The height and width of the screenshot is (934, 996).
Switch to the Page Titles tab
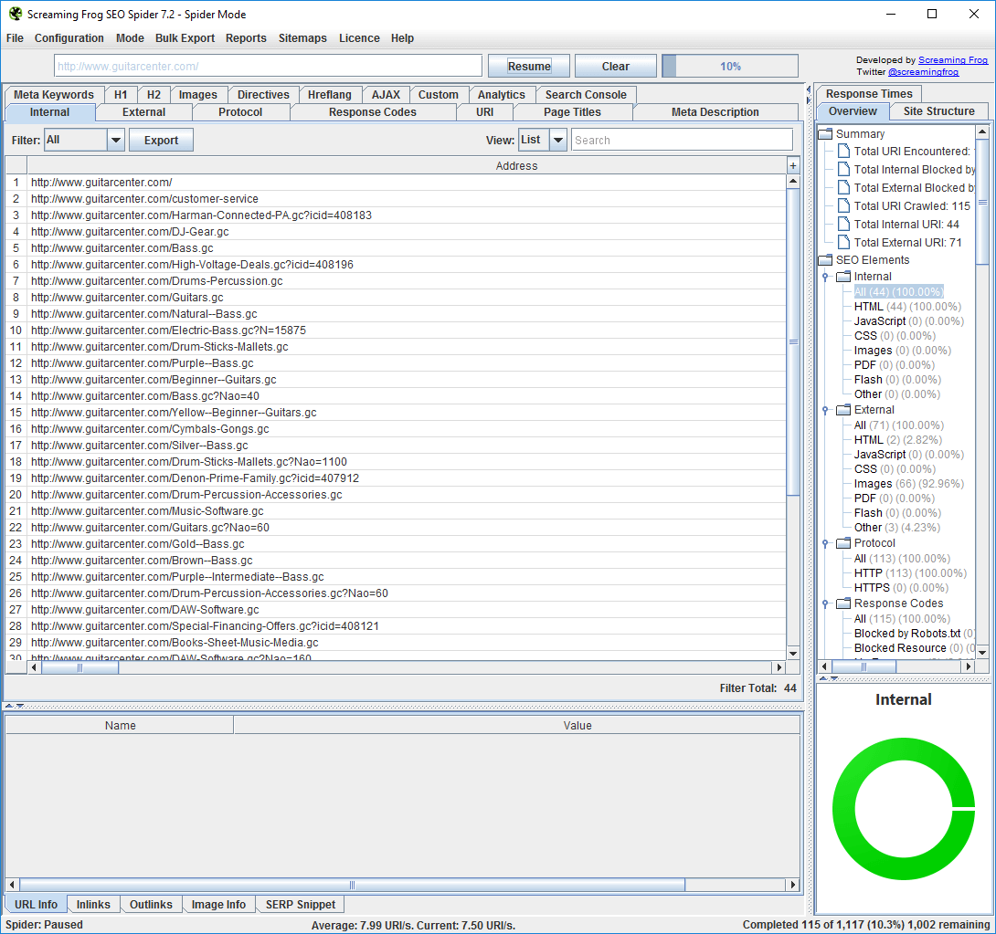point(572,112)
